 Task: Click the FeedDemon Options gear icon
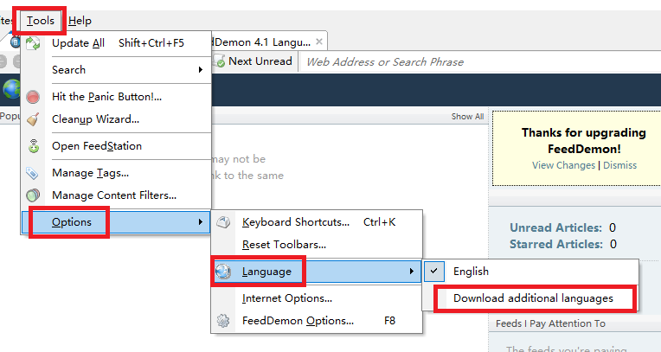coord(224,321)
